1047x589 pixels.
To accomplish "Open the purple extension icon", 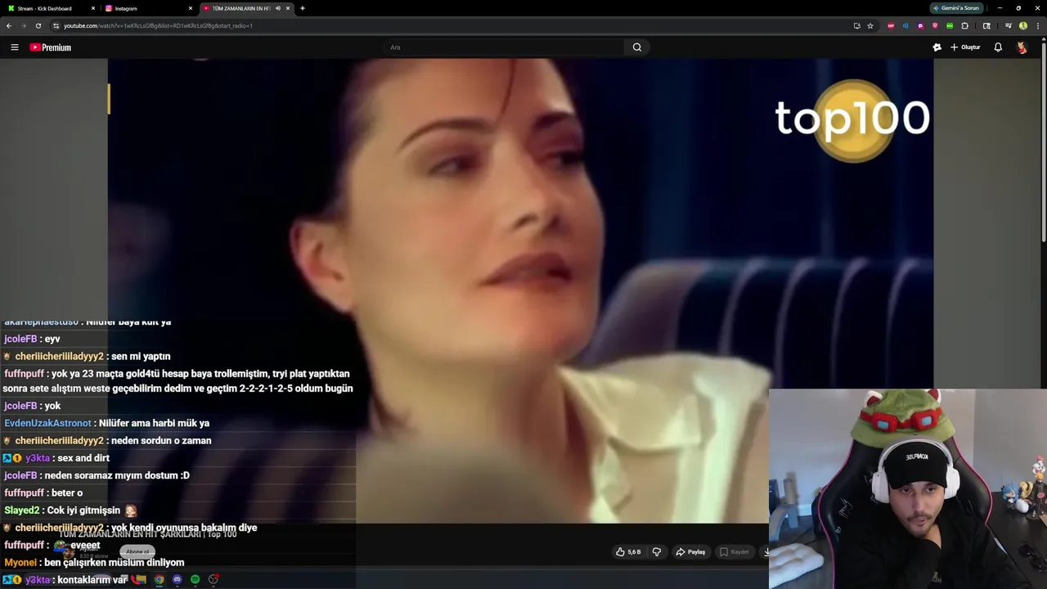I will tap(920, 25).
